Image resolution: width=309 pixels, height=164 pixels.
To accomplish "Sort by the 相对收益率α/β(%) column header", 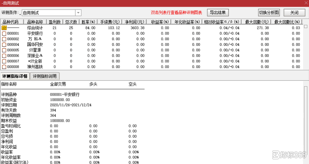I will click(x=221, y=22).
